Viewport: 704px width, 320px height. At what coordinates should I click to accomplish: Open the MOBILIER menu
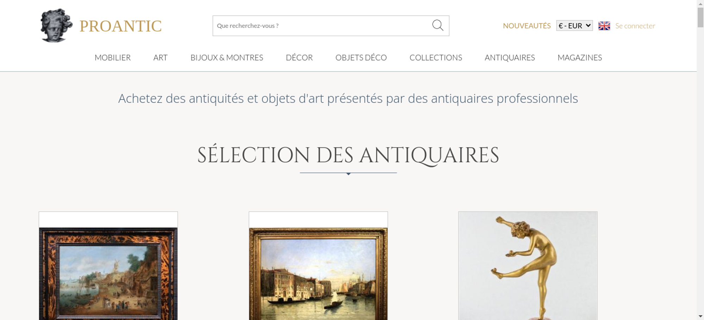(x=113, y=57)
